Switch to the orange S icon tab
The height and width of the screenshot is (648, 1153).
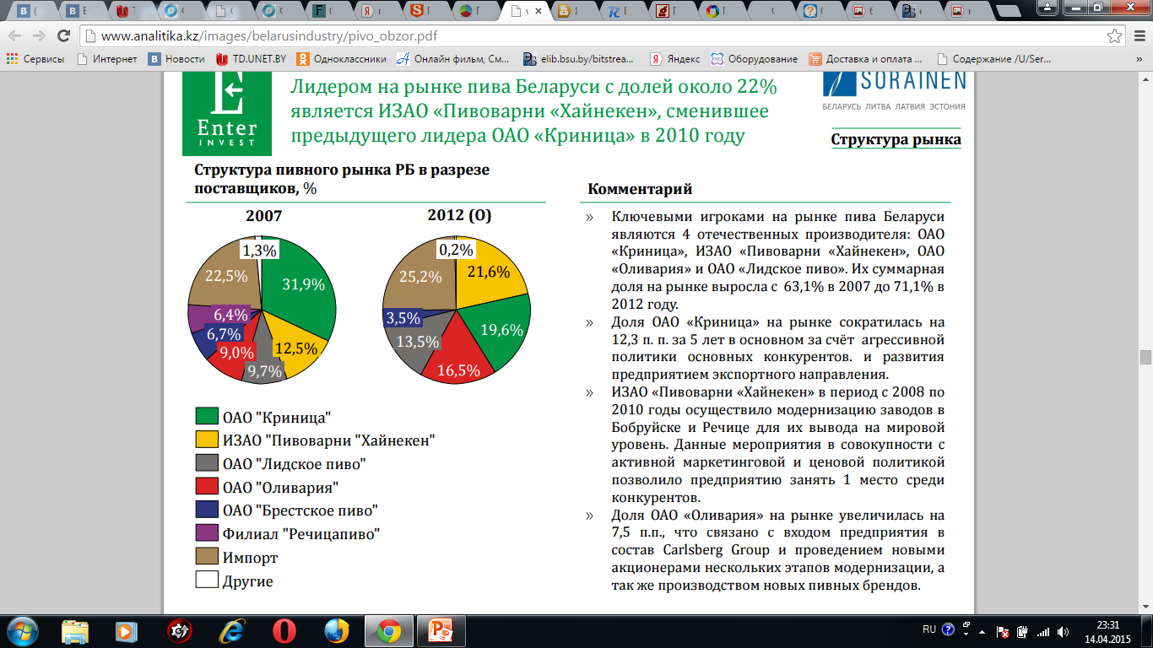(428, 12)
